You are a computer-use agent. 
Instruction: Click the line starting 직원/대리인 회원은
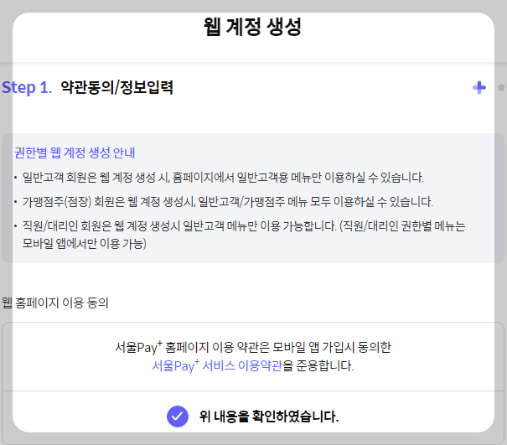tap(244, 225)
